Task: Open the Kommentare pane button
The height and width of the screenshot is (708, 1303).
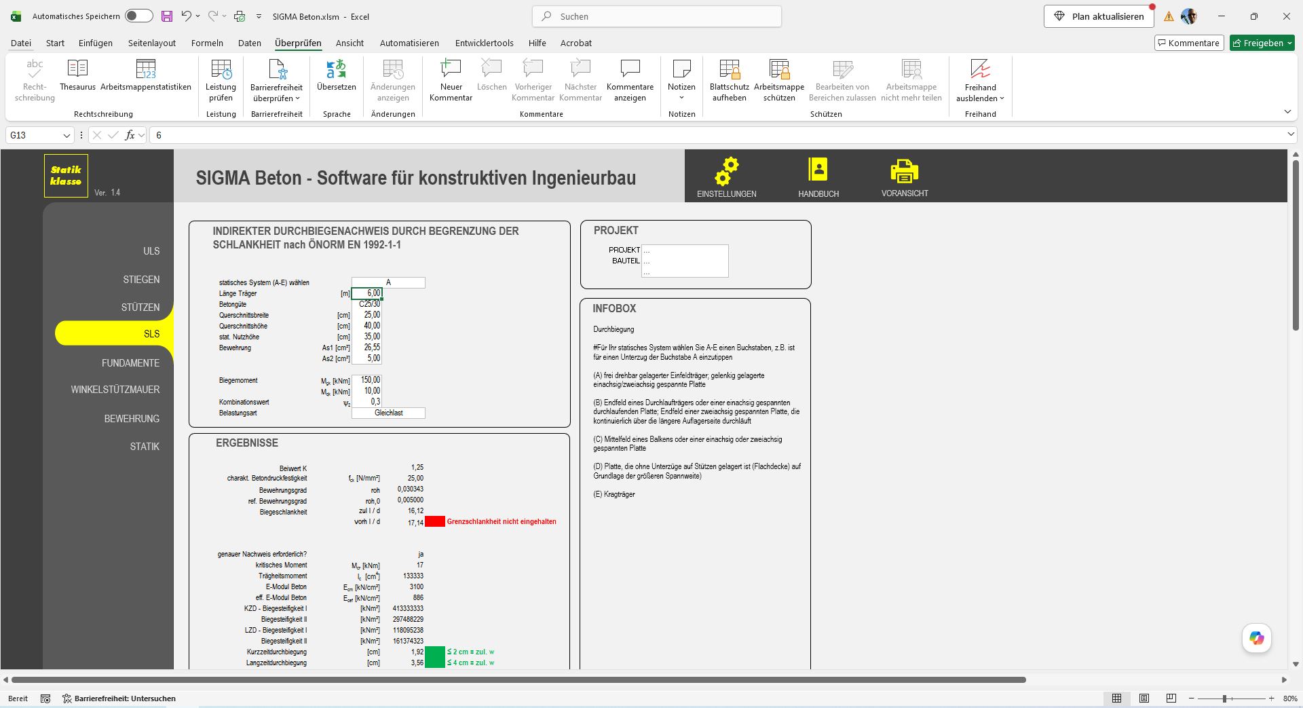Action: (x=1189, y=43)
